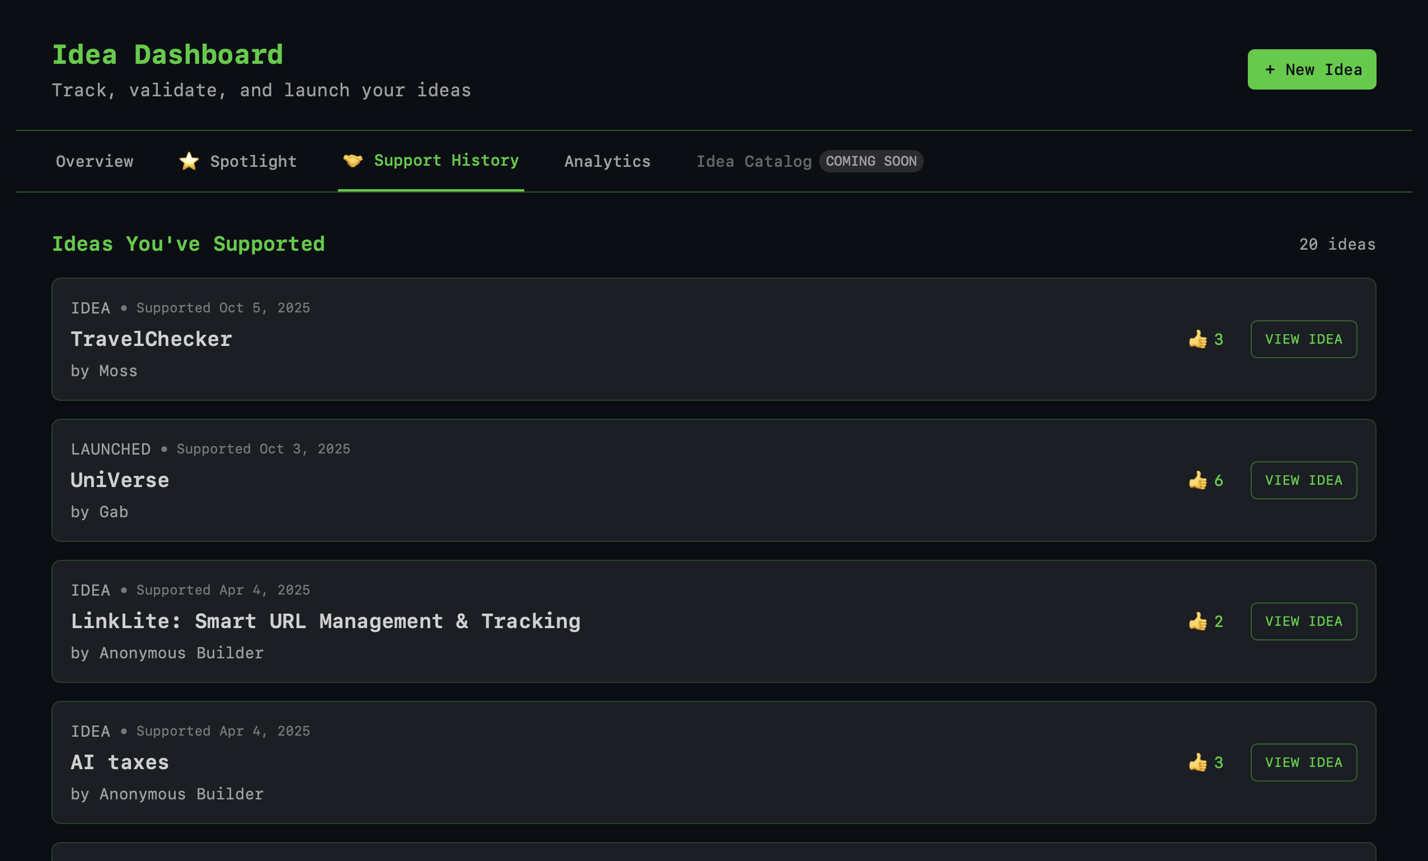
Task: Click LinkLite: Smart URL Management & Tracking title
Action: click(325, 621)
